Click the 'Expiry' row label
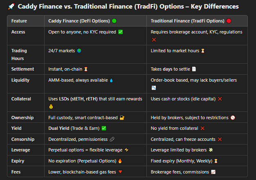Viewport: 256px width, 180px height. [x=18, y=161]
